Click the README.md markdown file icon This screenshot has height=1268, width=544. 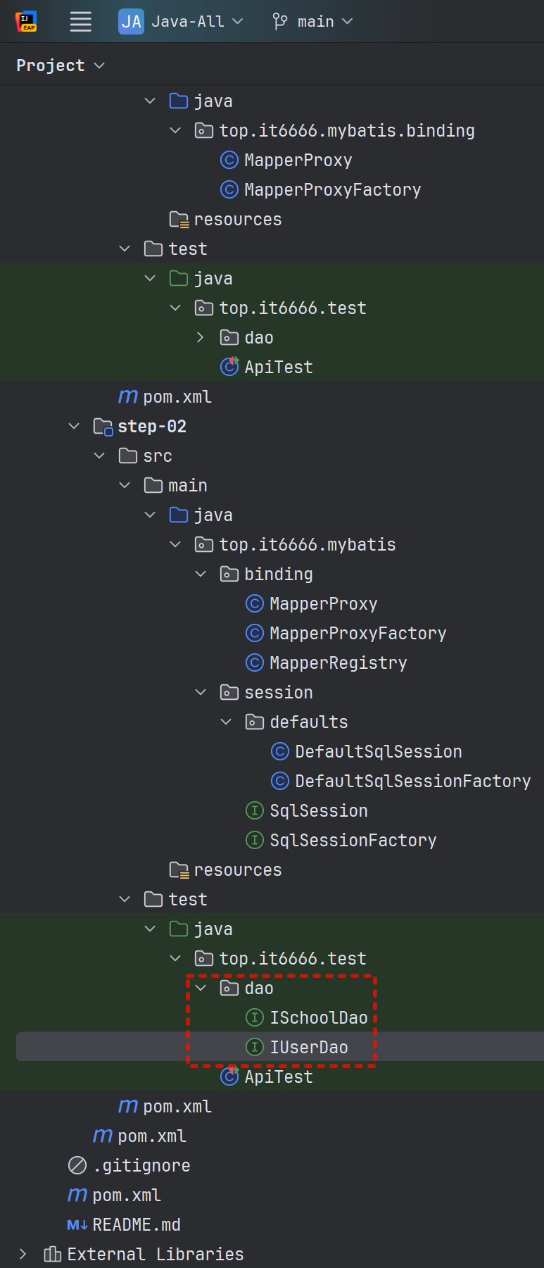tap(77, 1225)
